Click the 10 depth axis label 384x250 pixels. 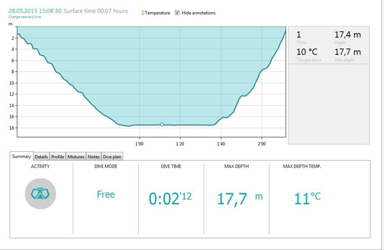pyautogui.click(x=12, y=83)
